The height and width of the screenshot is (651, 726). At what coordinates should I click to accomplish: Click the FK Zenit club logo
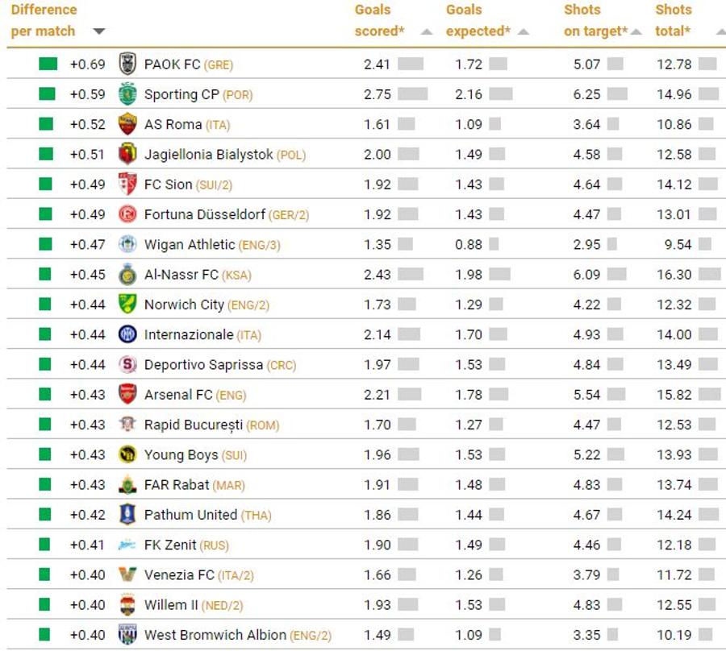(x=127, y=545)
